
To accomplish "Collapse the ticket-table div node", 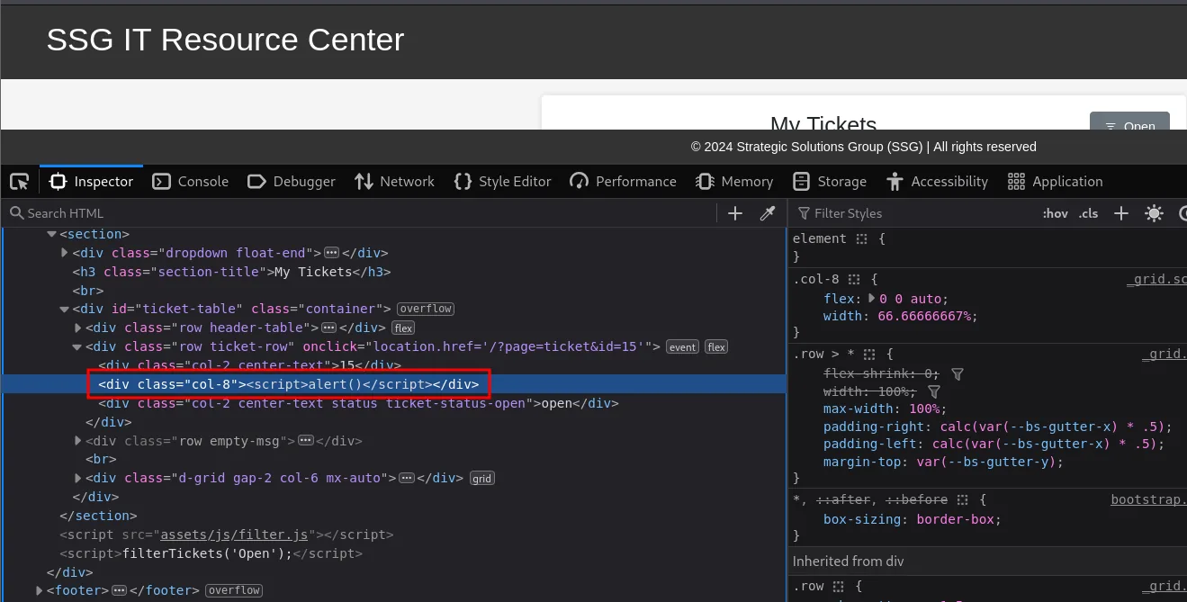I will 64,310.
